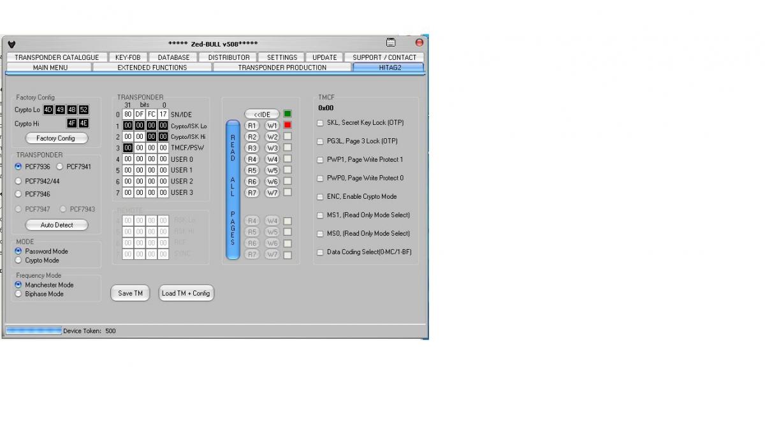Click the W5 transponder write button
The width and height of the screenshot is (765, 430).
coord(272,170)
